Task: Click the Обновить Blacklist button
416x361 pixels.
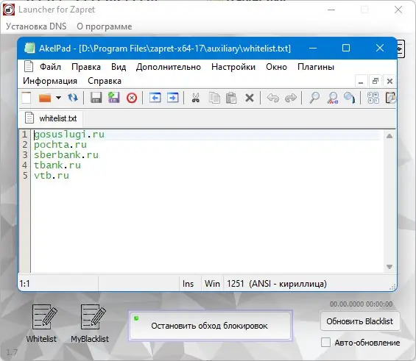Action: tap(360, 321)
